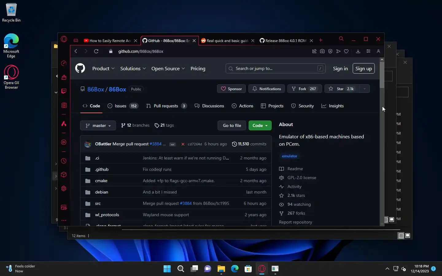Viewport: 442px width, 276px height.
Task: Open Extensions cube icon in sidebar
Action: pyautogui.click(x=64, y=174)
